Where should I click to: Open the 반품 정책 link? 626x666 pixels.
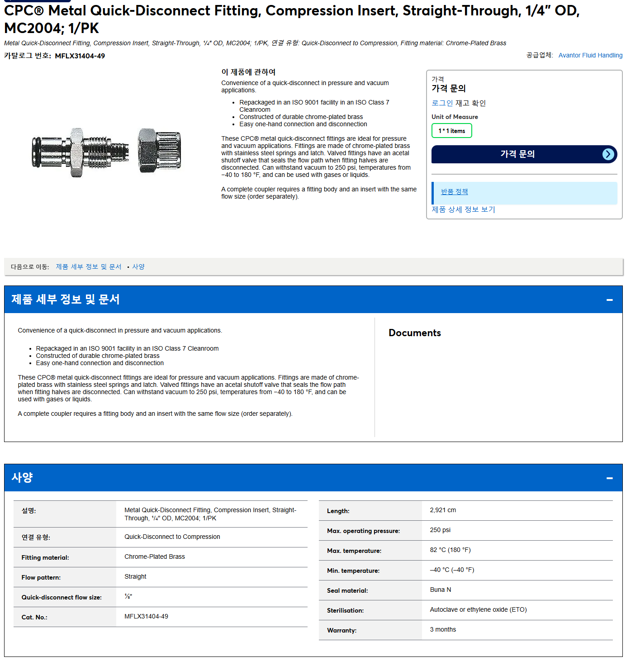(x=454, y=191)
